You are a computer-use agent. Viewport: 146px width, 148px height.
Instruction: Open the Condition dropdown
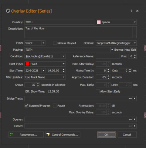(64, 56)
